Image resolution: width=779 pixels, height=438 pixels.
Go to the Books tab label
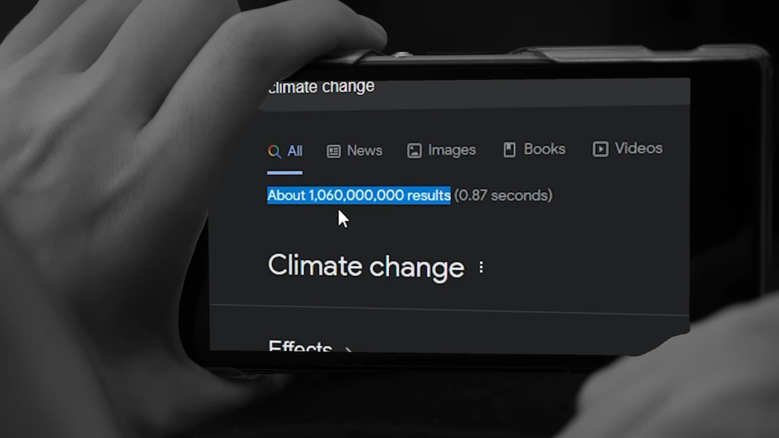pyautogui.click(x=545, y=149)
